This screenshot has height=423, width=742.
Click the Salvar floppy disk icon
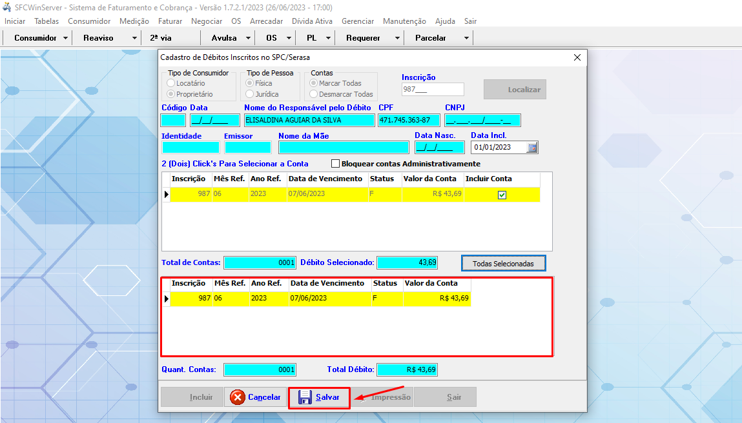305,397
